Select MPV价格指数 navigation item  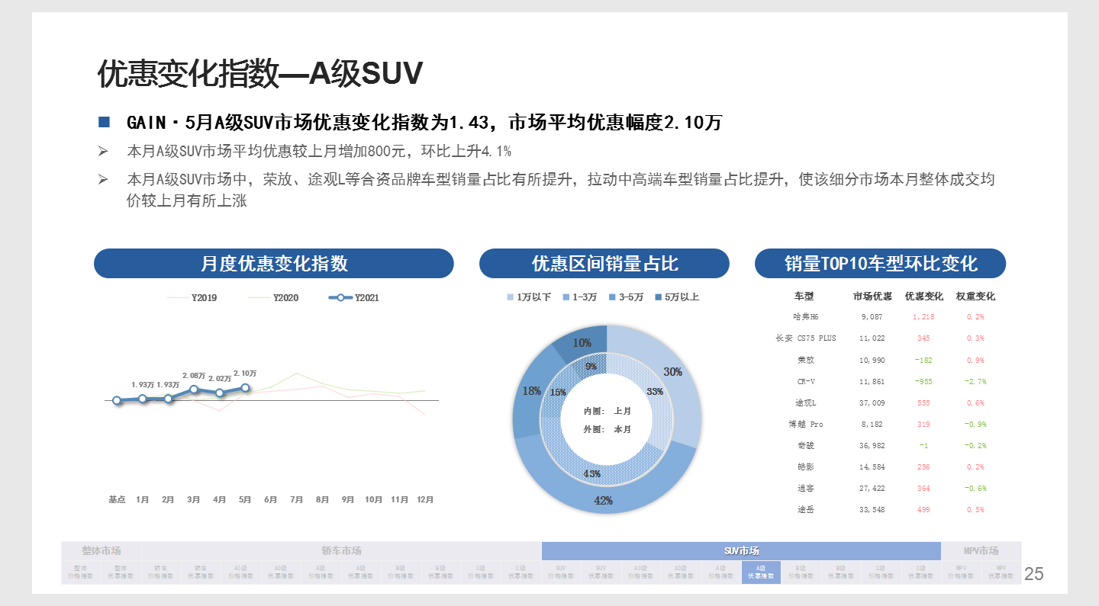pos(959,572)
